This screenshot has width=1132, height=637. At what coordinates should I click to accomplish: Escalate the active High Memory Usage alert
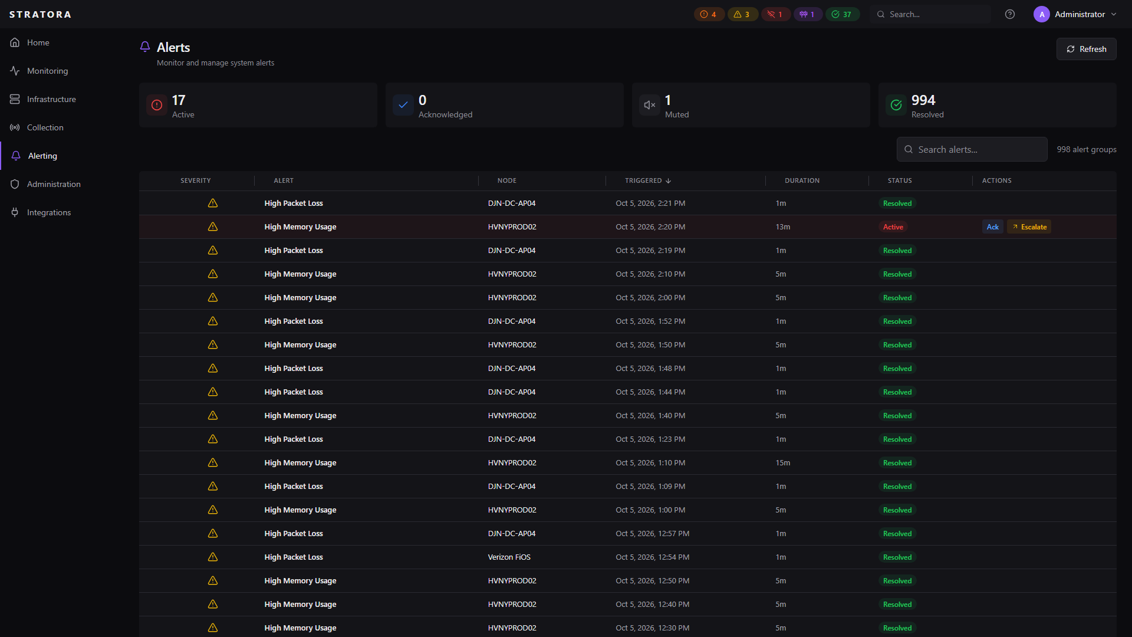(1029, 227)
